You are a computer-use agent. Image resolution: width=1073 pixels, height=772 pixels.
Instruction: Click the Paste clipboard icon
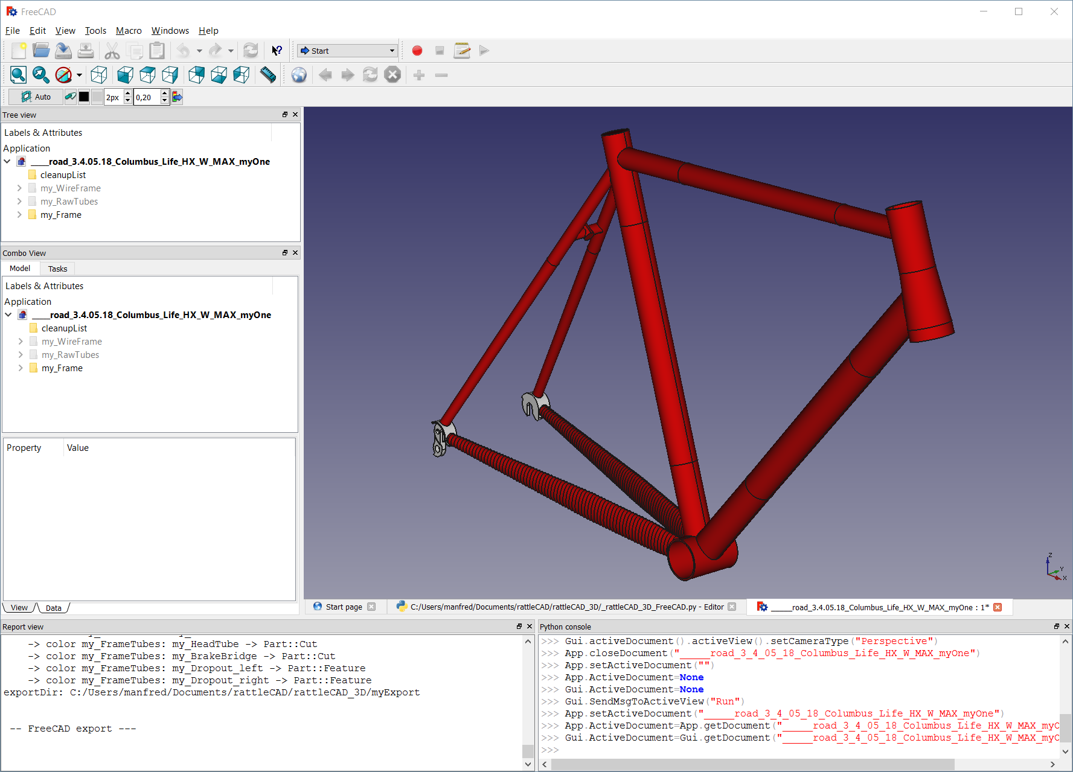point(157,51)
